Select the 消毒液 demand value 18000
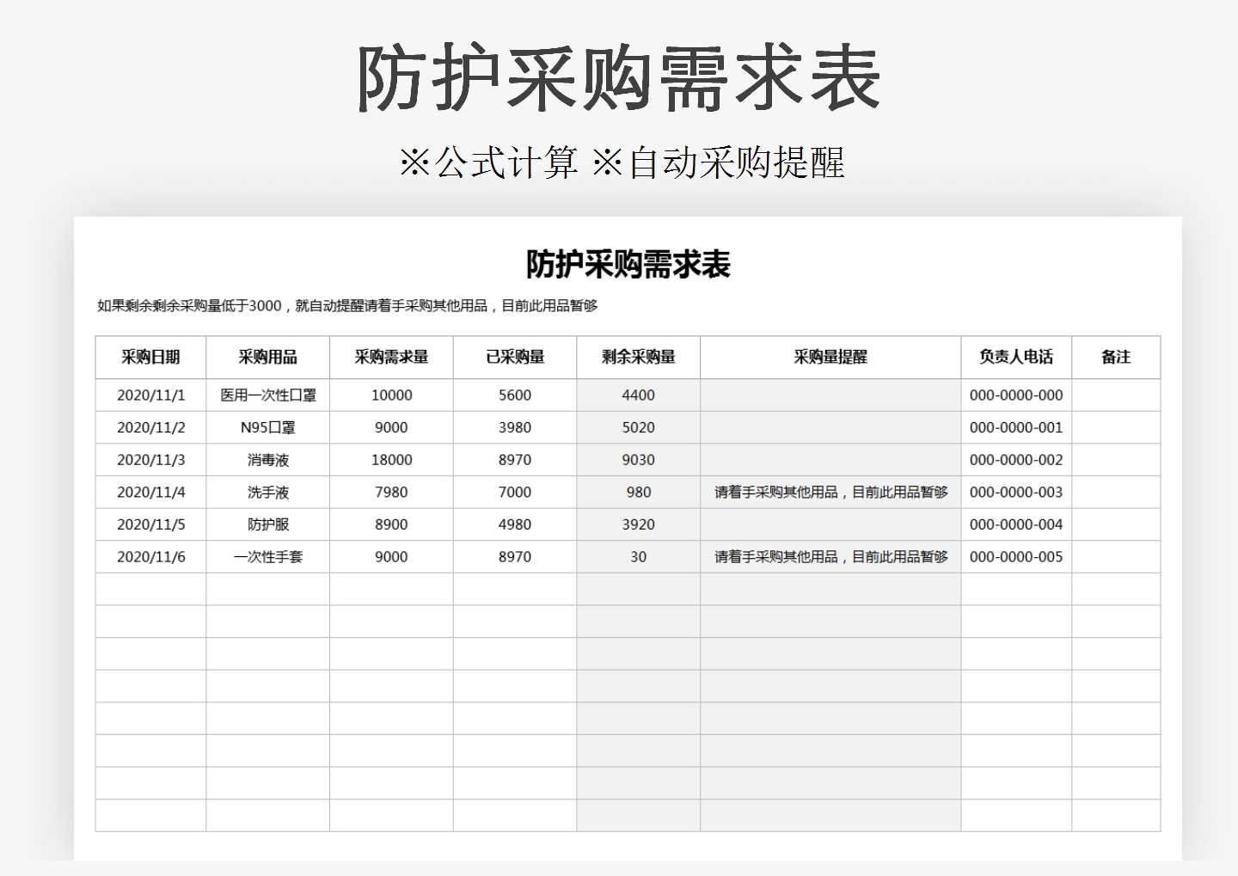Viewport: 1238px width, 876px height. click(x=391, y=460)
